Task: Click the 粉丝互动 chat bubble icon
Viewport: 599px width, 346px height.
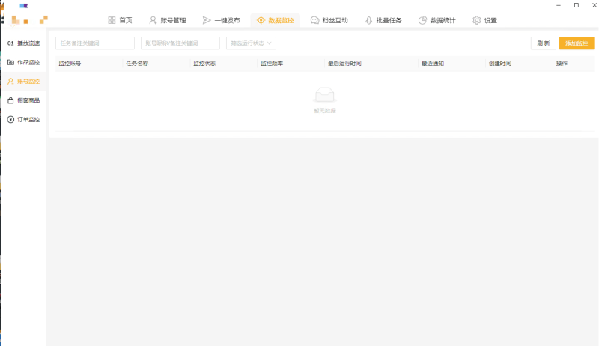Action: point(314,20)
